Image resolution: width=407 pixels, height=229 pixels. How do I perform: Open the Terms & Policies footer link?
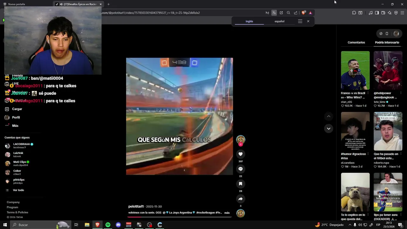click(17, 212)
